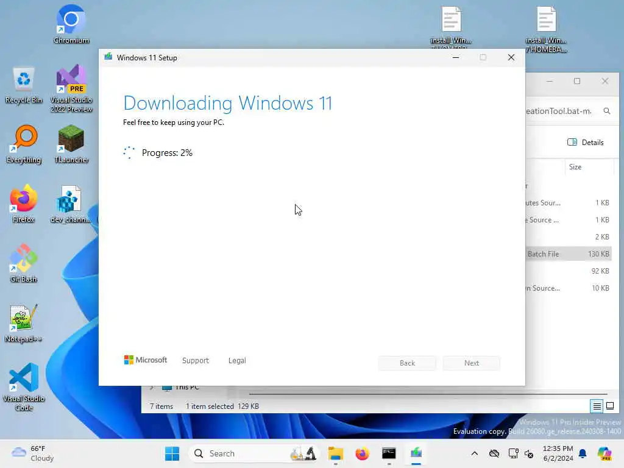Viewport: 624px width, 468px height.
Task: Close the Windows 11 Setup window
Action: point(511,58)
